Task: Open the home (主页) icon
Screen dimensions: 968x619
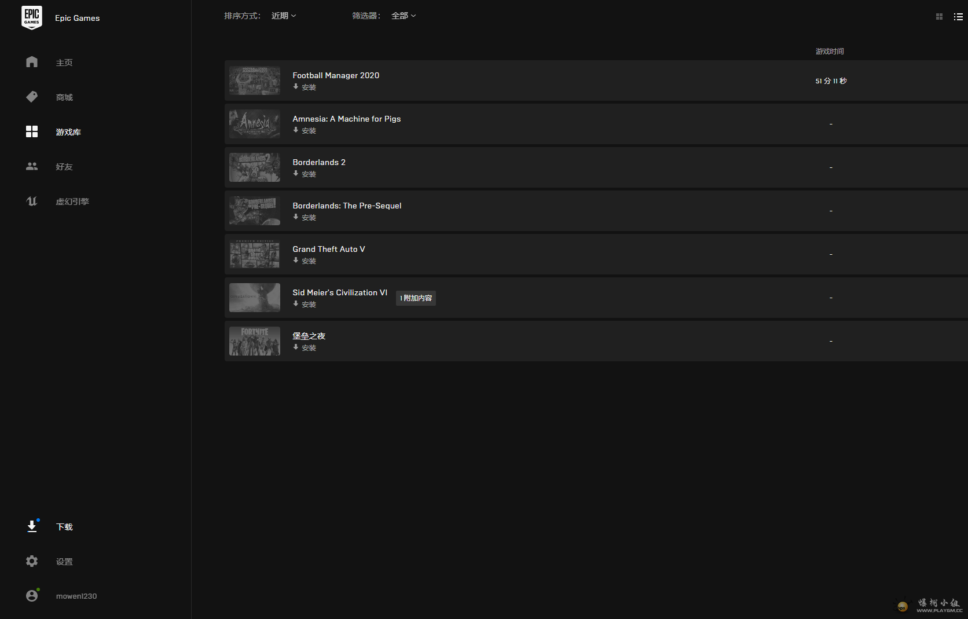Action: [32, 62]
